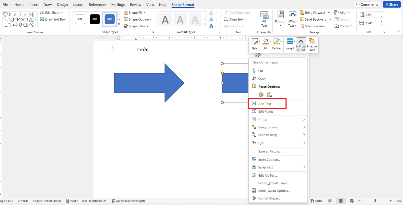403x205 pixels.
Task: Click Weight in the mini toolbar
Action: [290, 44]
